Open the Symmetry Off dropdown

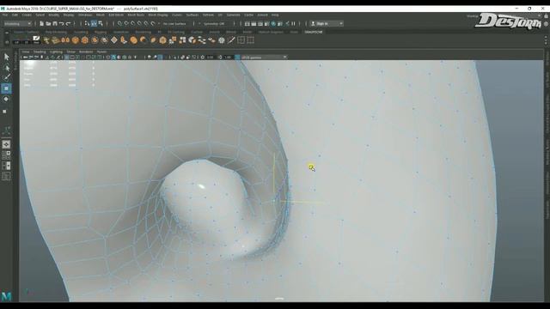point(216,23)
